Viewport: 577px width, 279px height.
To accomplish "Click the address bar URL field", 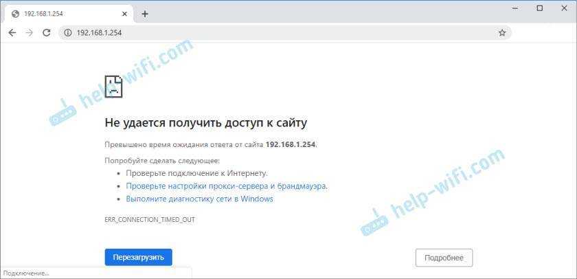I will pos(275,32).
